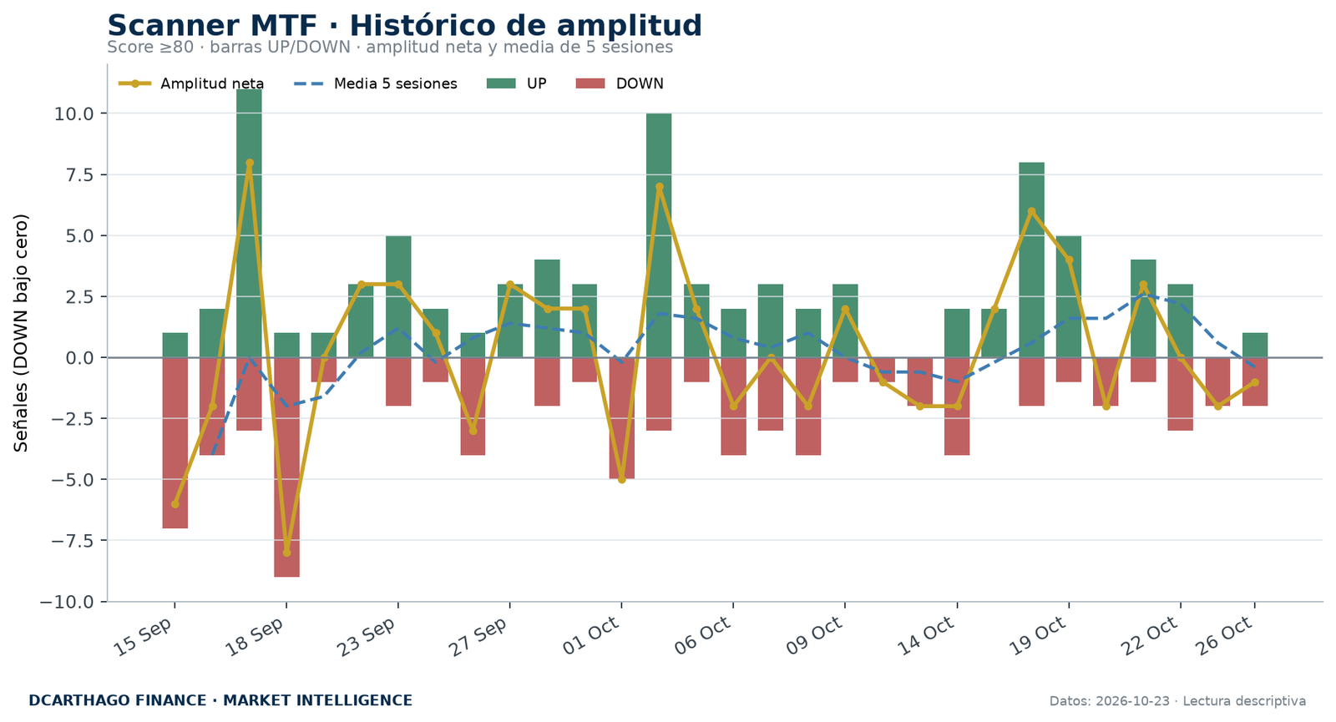The width and height of the screenshot is (1336, 722).
Task: Click the y-axis label 'Señales (DOWN bajo cero)'
Action: point(22,332)
